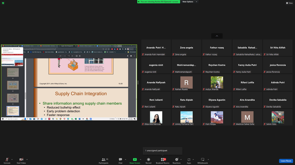The image size is (295, 165).
Task: Select Ananda Putri Hamidah's video tile
Action: 156,48
